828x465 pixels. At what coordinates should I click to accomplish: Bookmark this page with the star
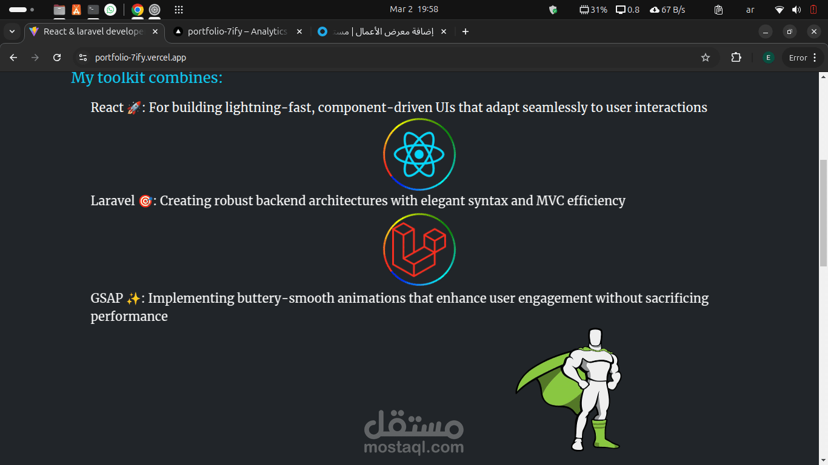(706, 58)
